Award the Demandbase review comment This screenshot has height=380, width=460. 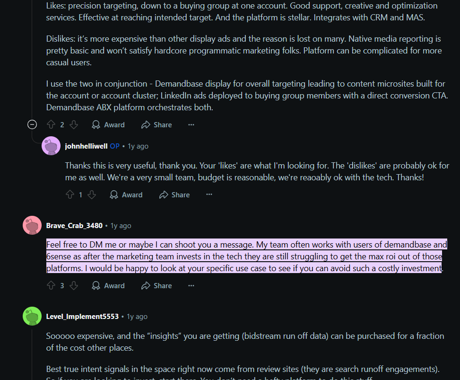(108, 125)
